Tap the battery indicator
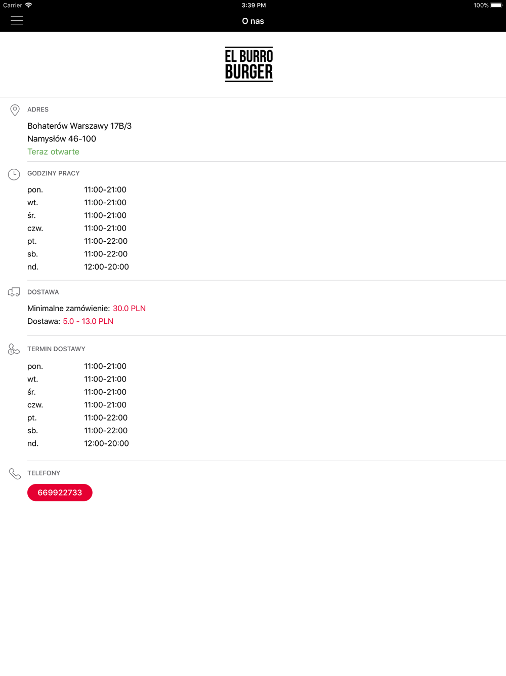Screen dimensions: 506x676 tap(496, 5)
